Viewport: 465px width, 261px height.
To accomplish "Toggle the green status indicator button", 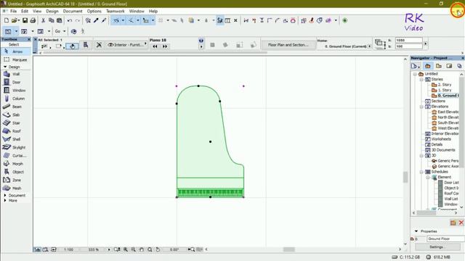I will [x=344, y=20].
